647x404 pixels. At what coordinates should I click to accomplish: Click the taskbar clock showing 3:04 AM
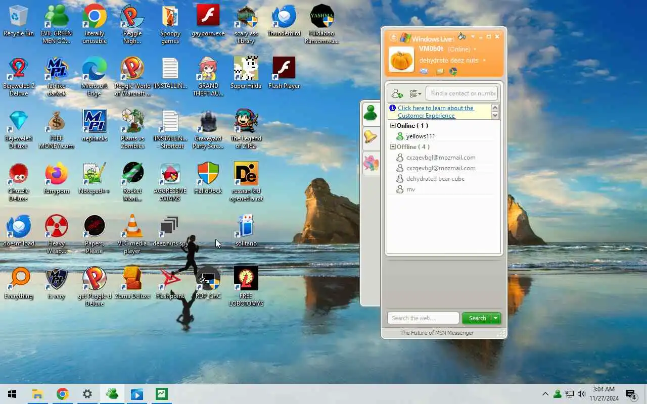point(604,394)
